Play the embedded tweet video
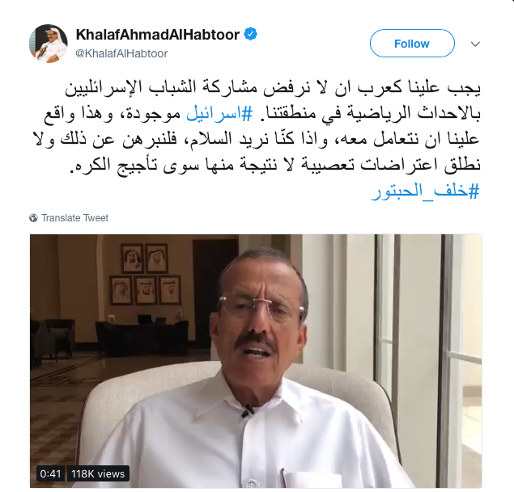 click(256, 361)
